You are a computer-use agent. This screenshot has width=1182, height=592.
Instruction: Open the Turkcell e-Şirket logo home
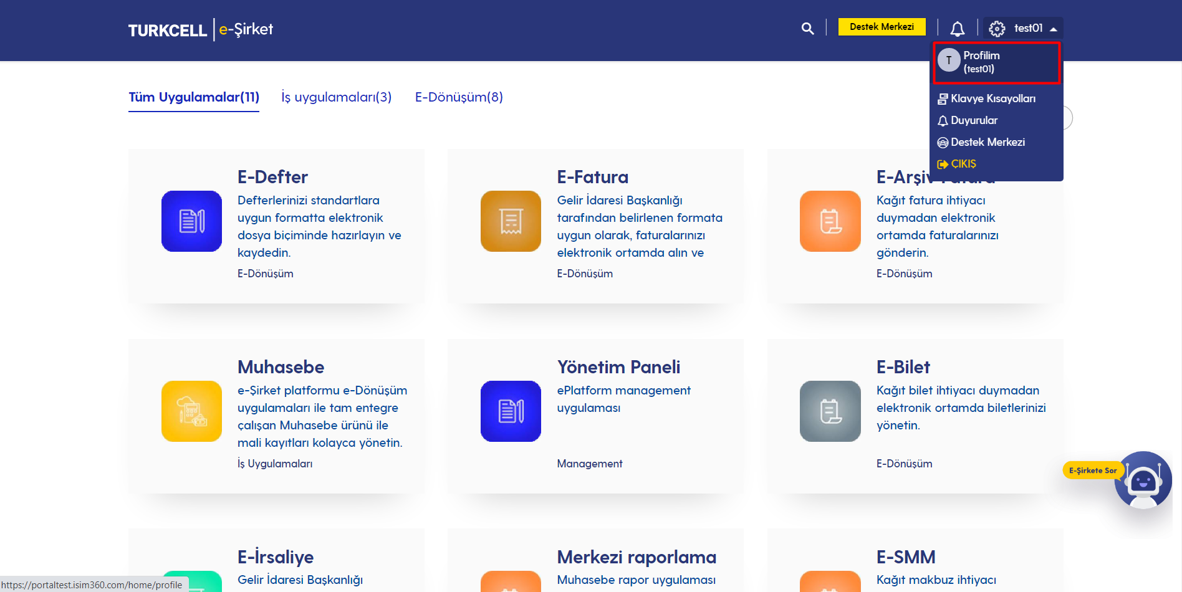pyautogui.click(x=200, y=29)
